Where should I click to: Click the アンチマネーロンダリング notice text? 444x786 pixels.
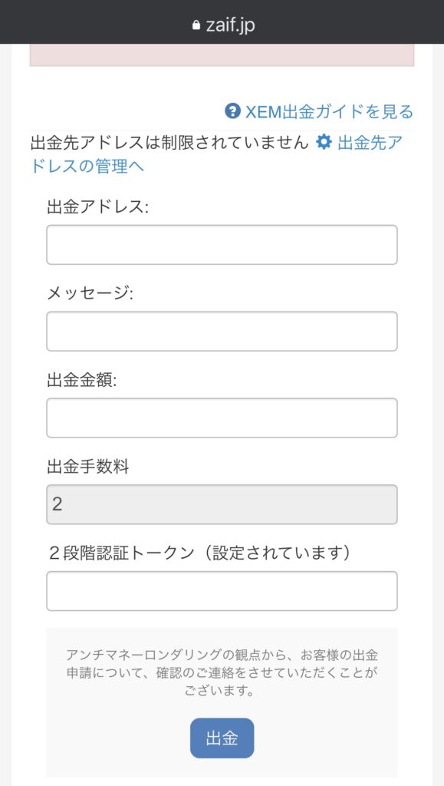click(222, 672)
